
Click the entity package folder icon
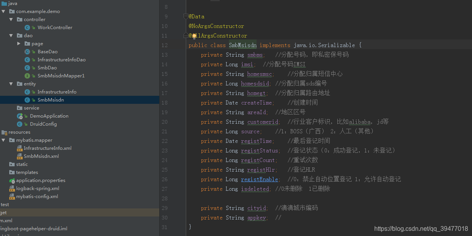point(20,84)
